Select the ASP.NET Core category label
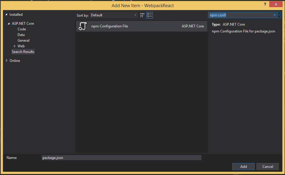 coord(23,24)
